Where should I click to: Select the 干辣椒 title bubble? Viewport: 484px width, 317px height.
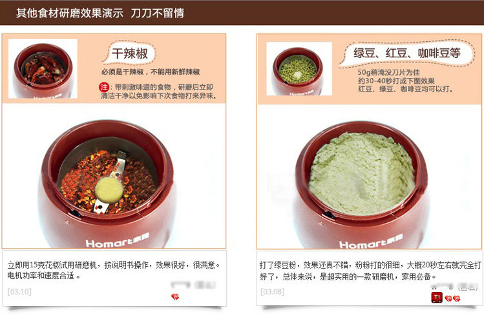(130, 53)
